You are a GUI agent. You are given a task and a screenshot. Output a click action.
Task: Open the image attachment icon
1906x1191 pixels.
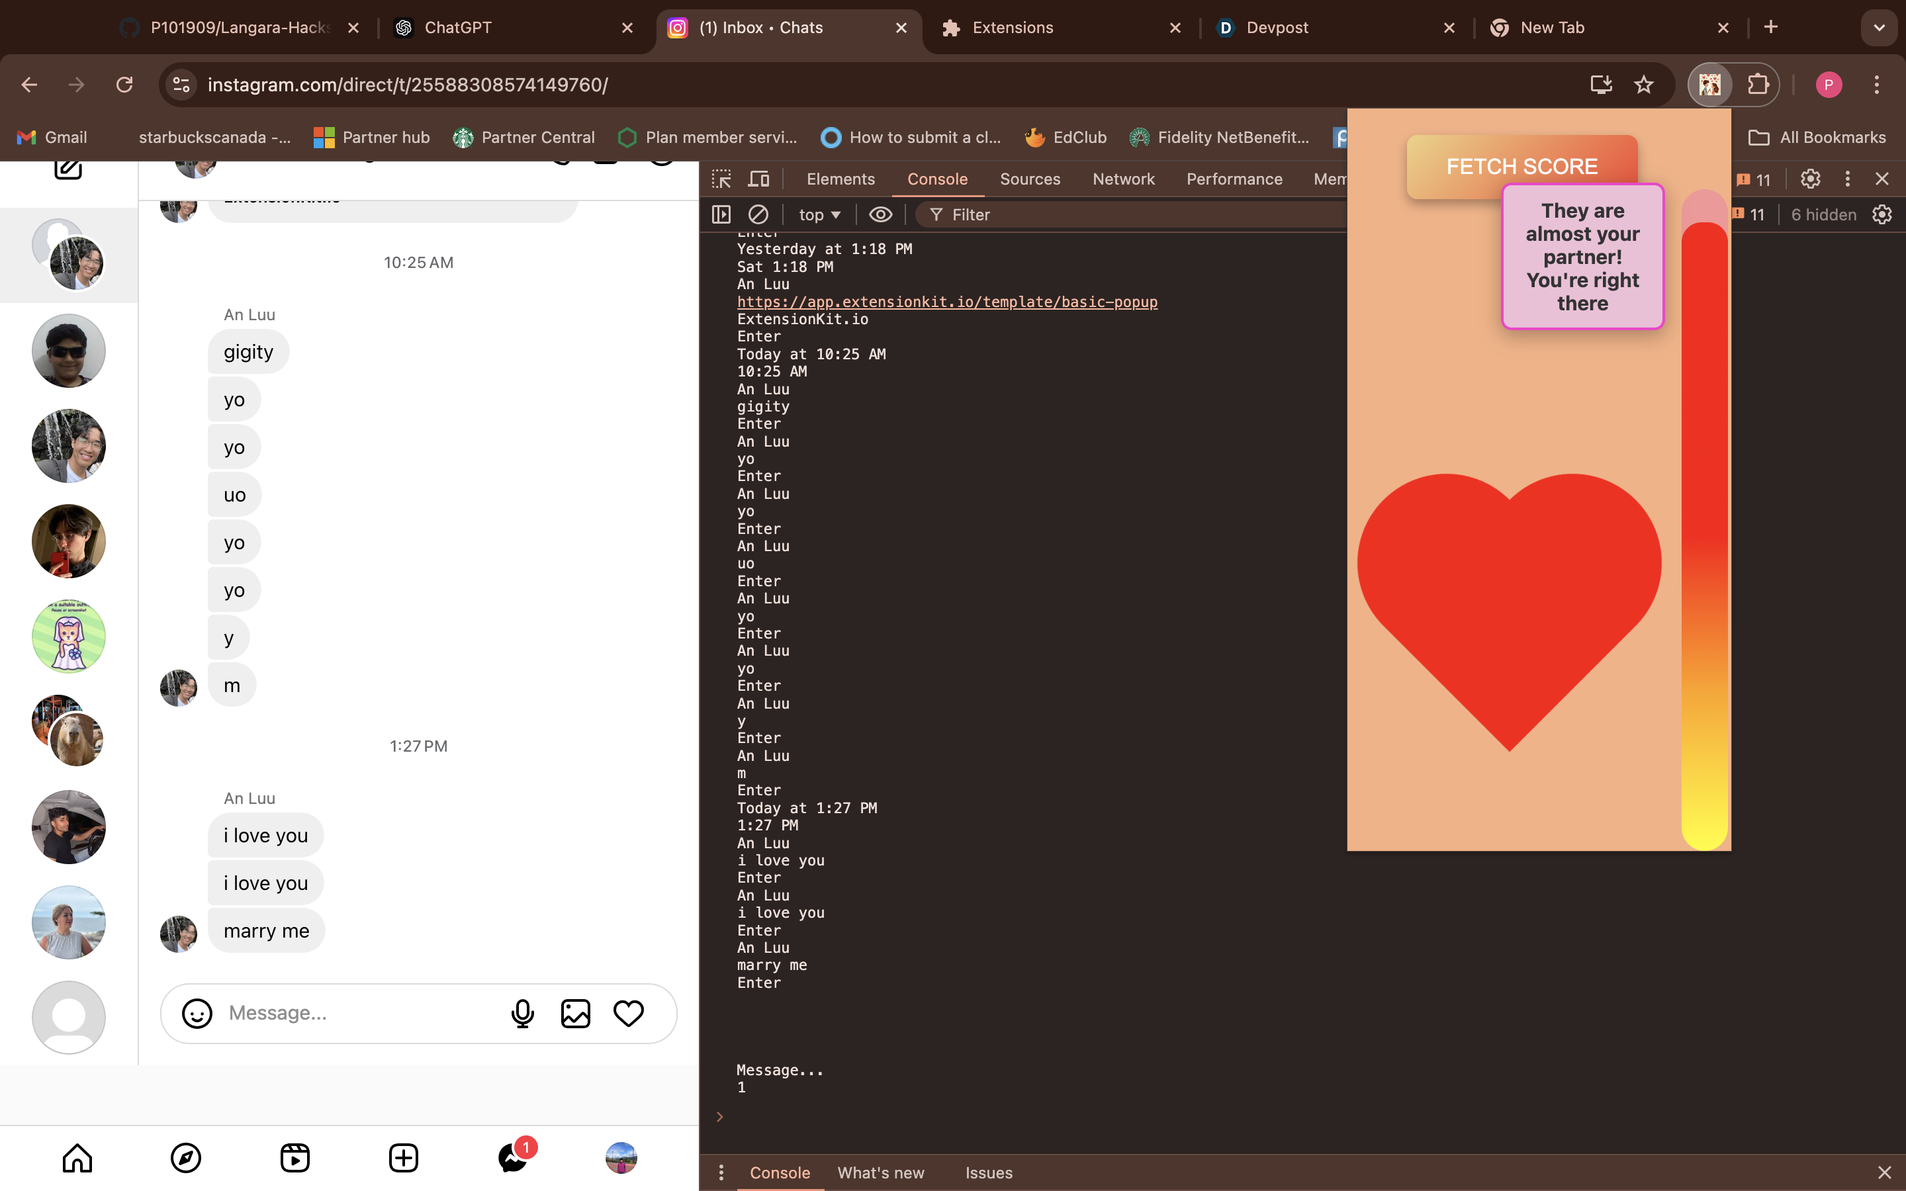[575, 1013]
